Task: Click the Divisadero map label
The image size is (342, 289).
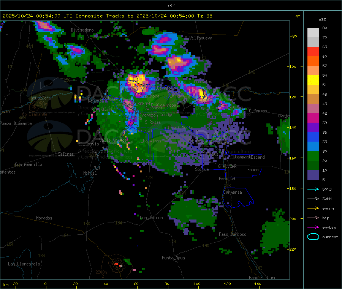Action: (82, 30)
